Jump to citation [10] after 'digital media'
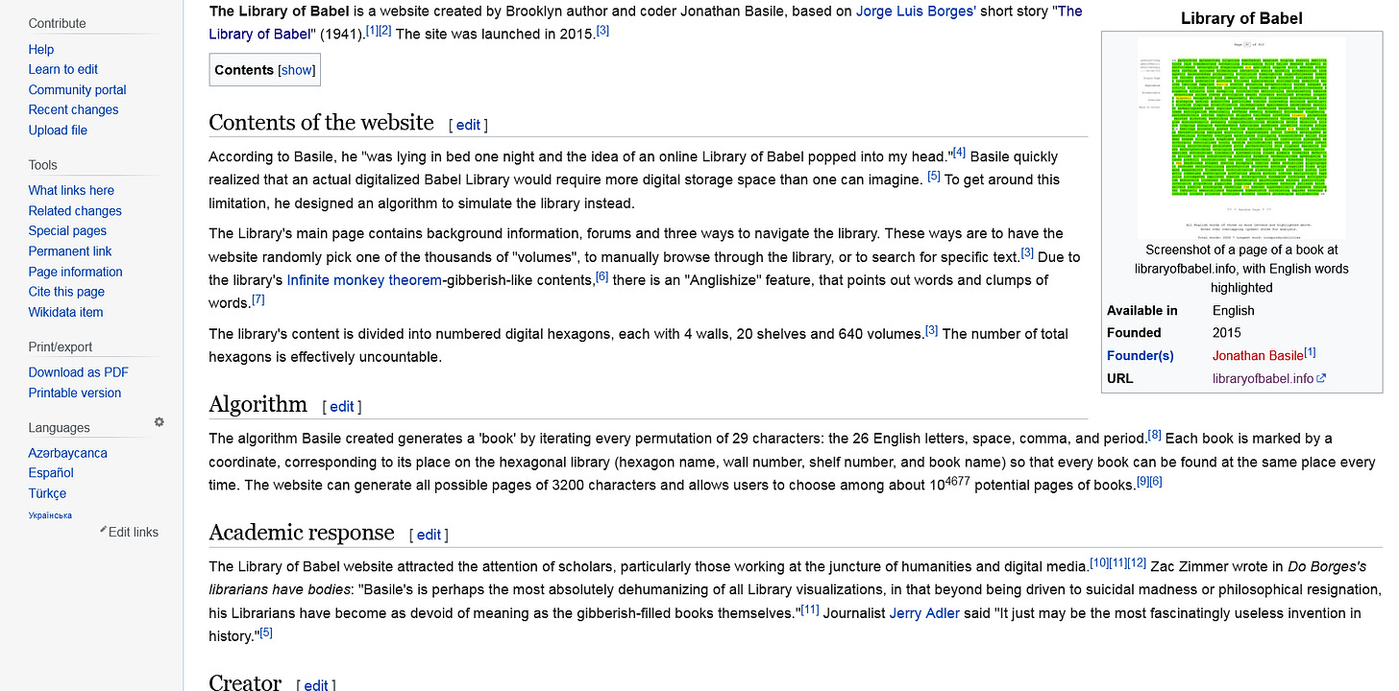 click(1099, 562)
